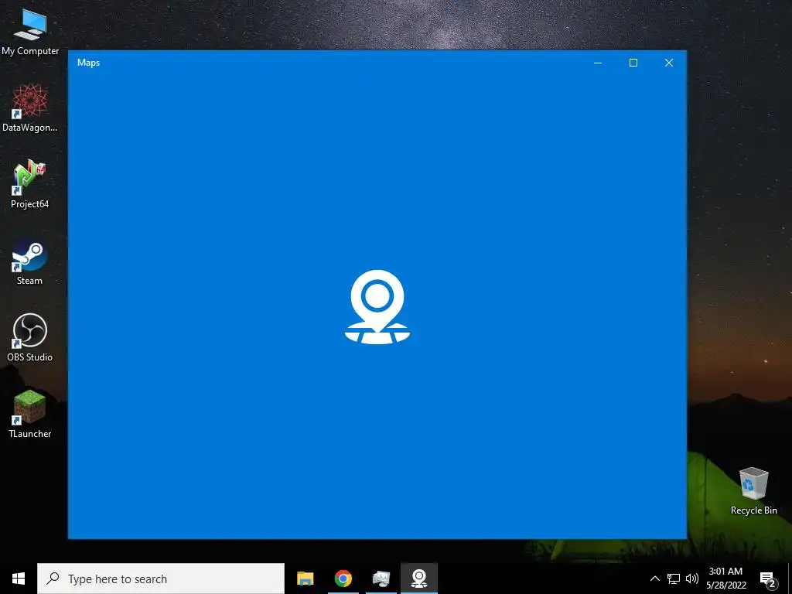Minimize the Maps window

598,63
